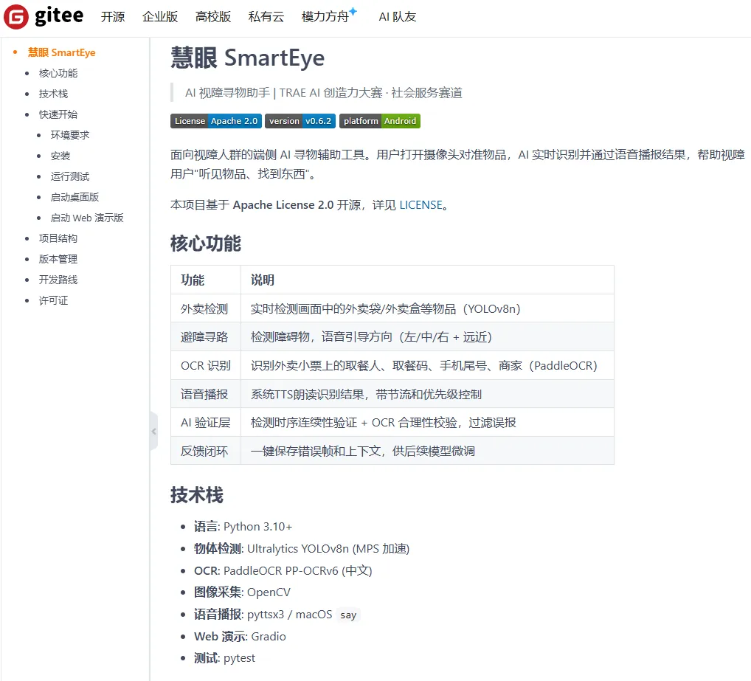Click the 说明 table column header
This screenshot has height=681, width=751.
click(x=427, y=280)
